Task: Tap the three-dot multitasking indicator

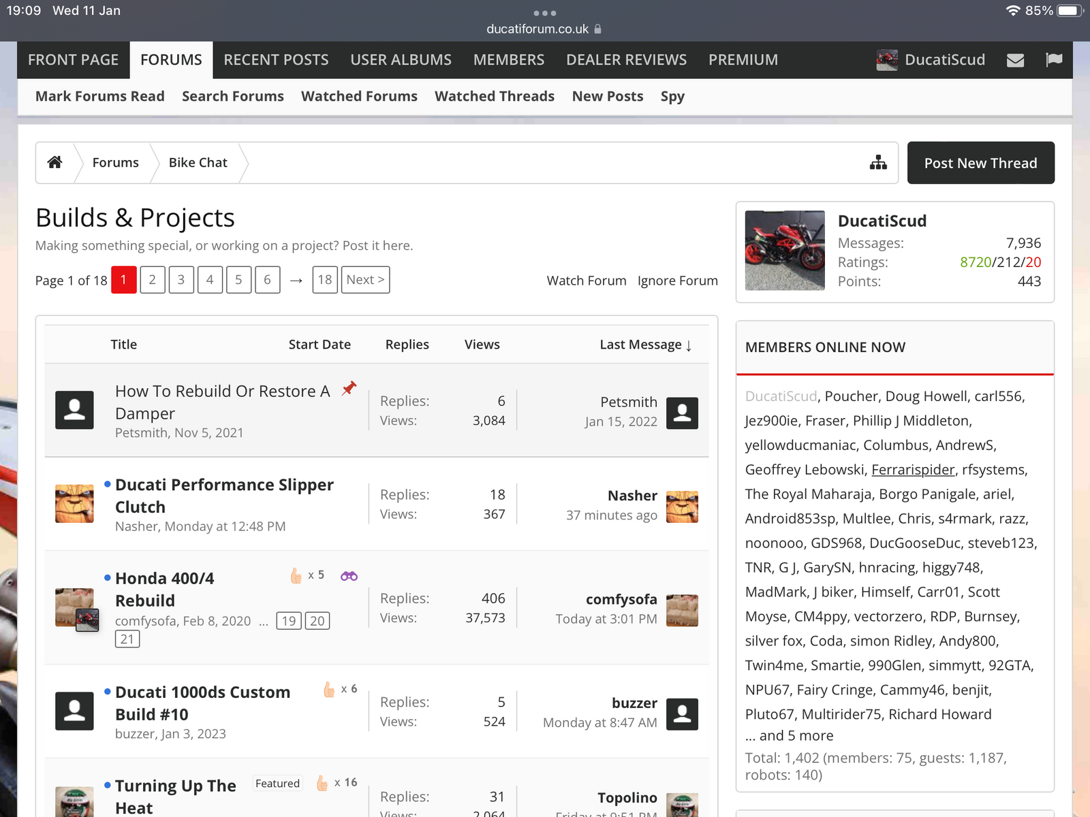Action: pos(545,13)
